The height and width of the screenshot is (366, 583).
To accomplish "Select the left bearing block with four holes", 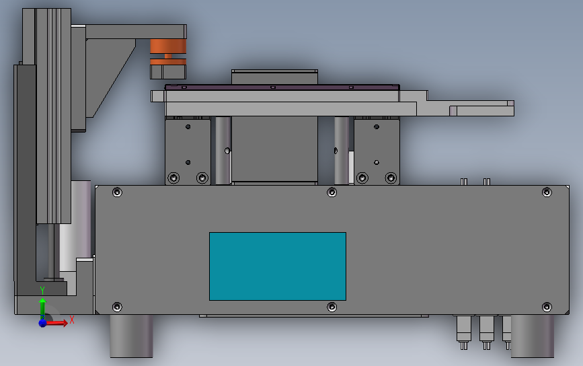I will (x=188, y=151).
